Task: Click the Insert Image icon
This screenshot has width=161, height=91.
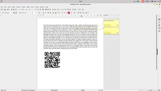Action: pyautogui.click(x=46, y=10)
